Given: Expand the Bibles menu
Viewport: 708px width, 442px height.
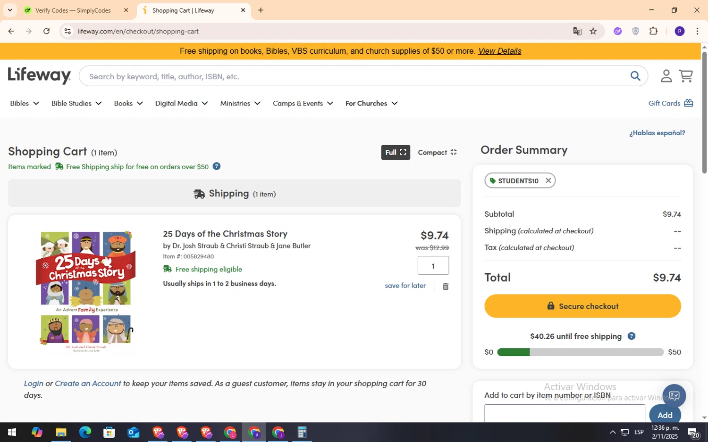Looking at the screenshot, I should tap(25, 103).
